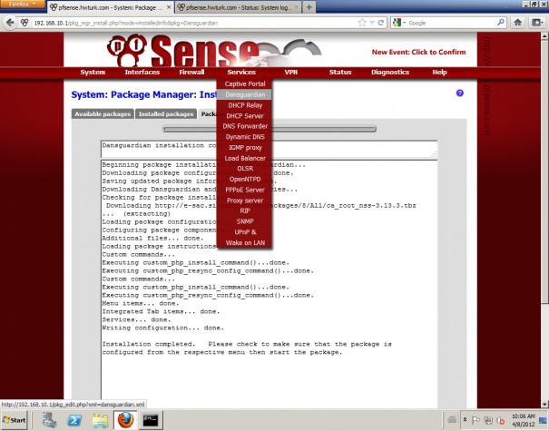Click the Firefox taskbar icon
The image size is (549, 431).
point(125,420)
